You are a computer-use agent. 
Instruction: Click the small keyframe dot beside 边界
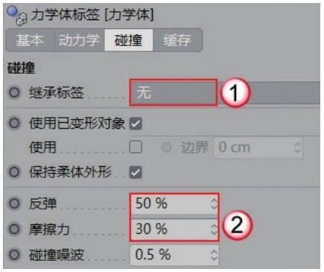(166, 148)
